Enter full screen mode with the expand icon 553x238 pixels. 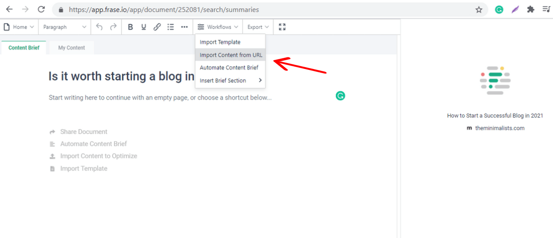pos(282,27)
